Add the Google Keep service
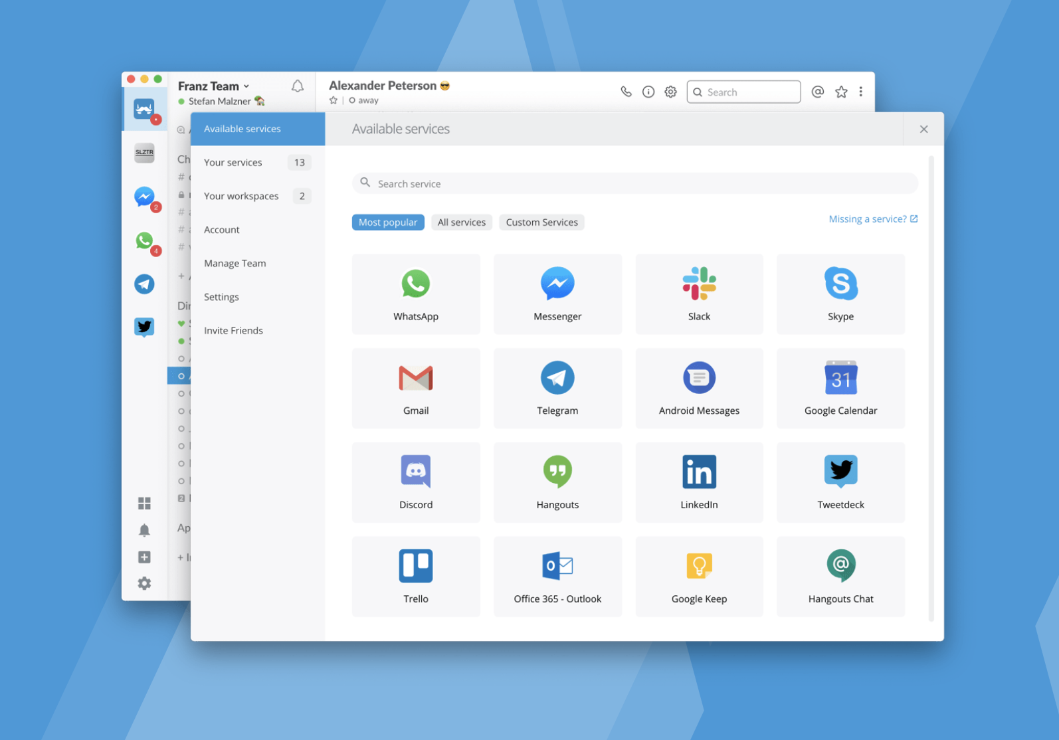 (x=699, y=577)
